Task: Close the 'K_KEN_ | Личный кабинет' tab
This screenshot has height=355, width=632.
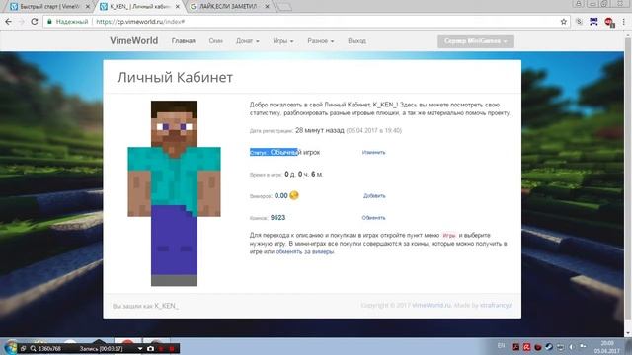Action: tap(178, 7)
